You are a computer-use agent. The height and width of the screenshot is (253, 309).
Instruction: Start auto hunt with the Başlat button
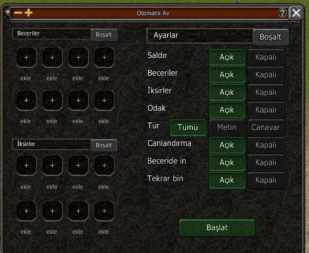[217, 228]
